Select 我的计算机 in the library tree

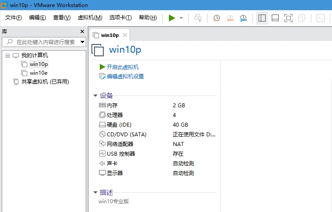(34, 55)
